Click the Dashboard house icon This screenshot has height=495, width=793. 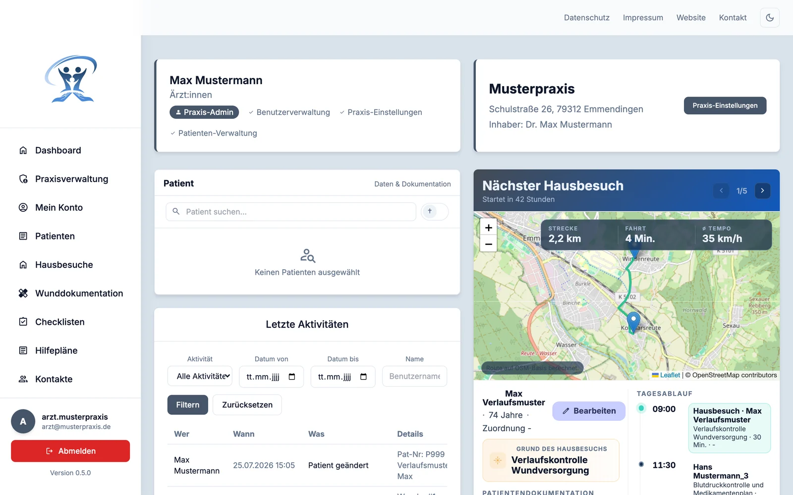[x=23, y=150]
